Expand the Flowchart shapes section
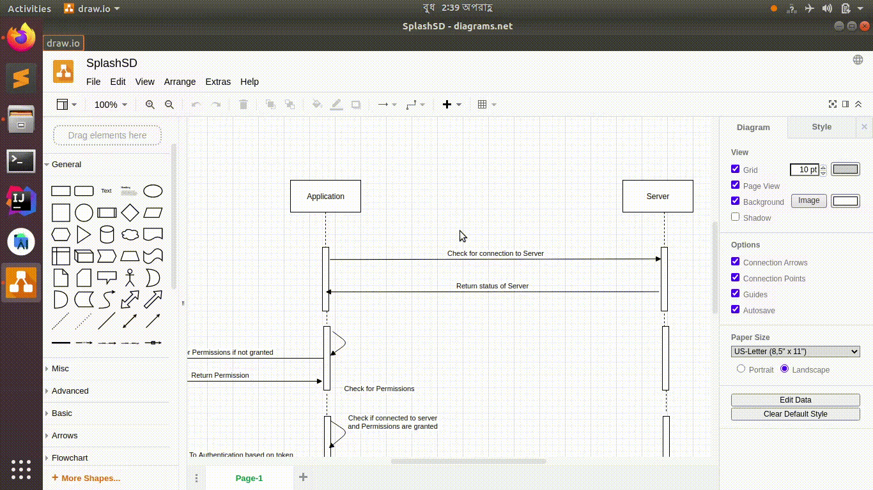 point(68,457)
